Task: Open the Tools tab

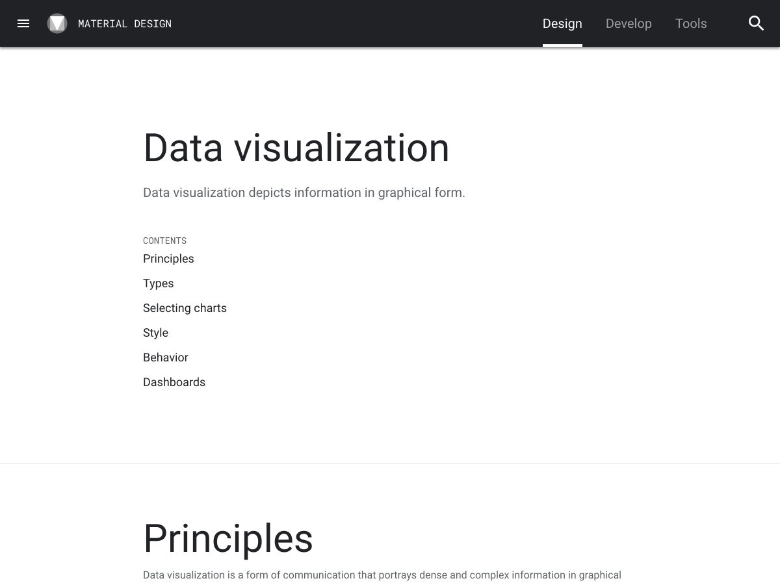Action: 691,23
